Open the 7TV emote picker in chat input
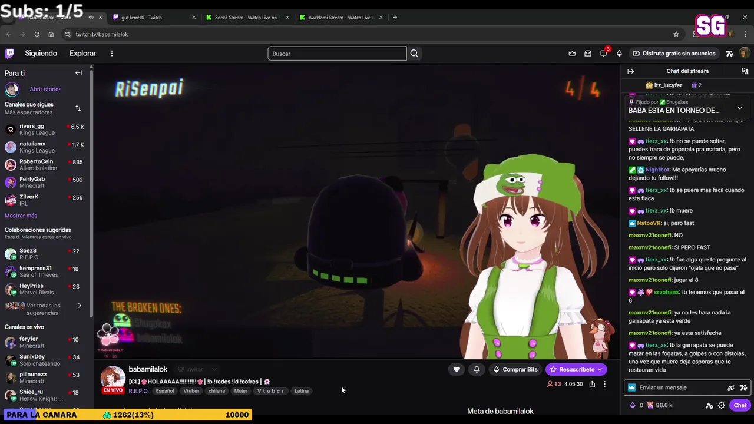This screenshot has height=424, width=754. point(743,387)
